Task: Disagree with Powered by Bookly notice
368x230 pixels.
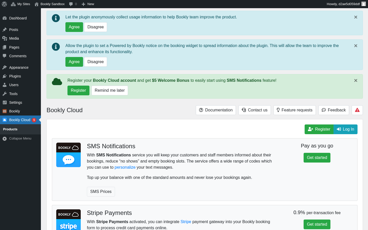Action: [x=96, y=62]
